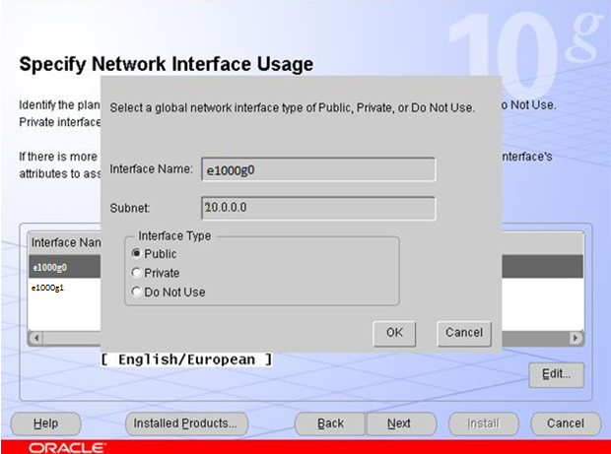The image size is (611, 454).
Task: Select the Do Not Use radio button
Action: (x=137, y=292)
